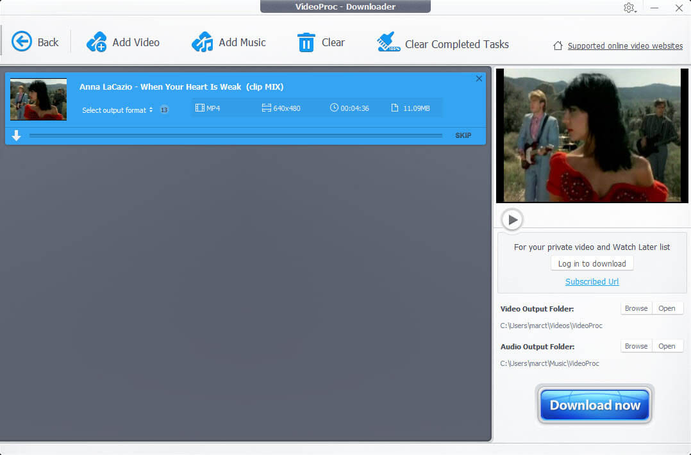Select the Anna LaCazio video thumbnail
Viewport: 691px width, 455px height.
point(38,99)
